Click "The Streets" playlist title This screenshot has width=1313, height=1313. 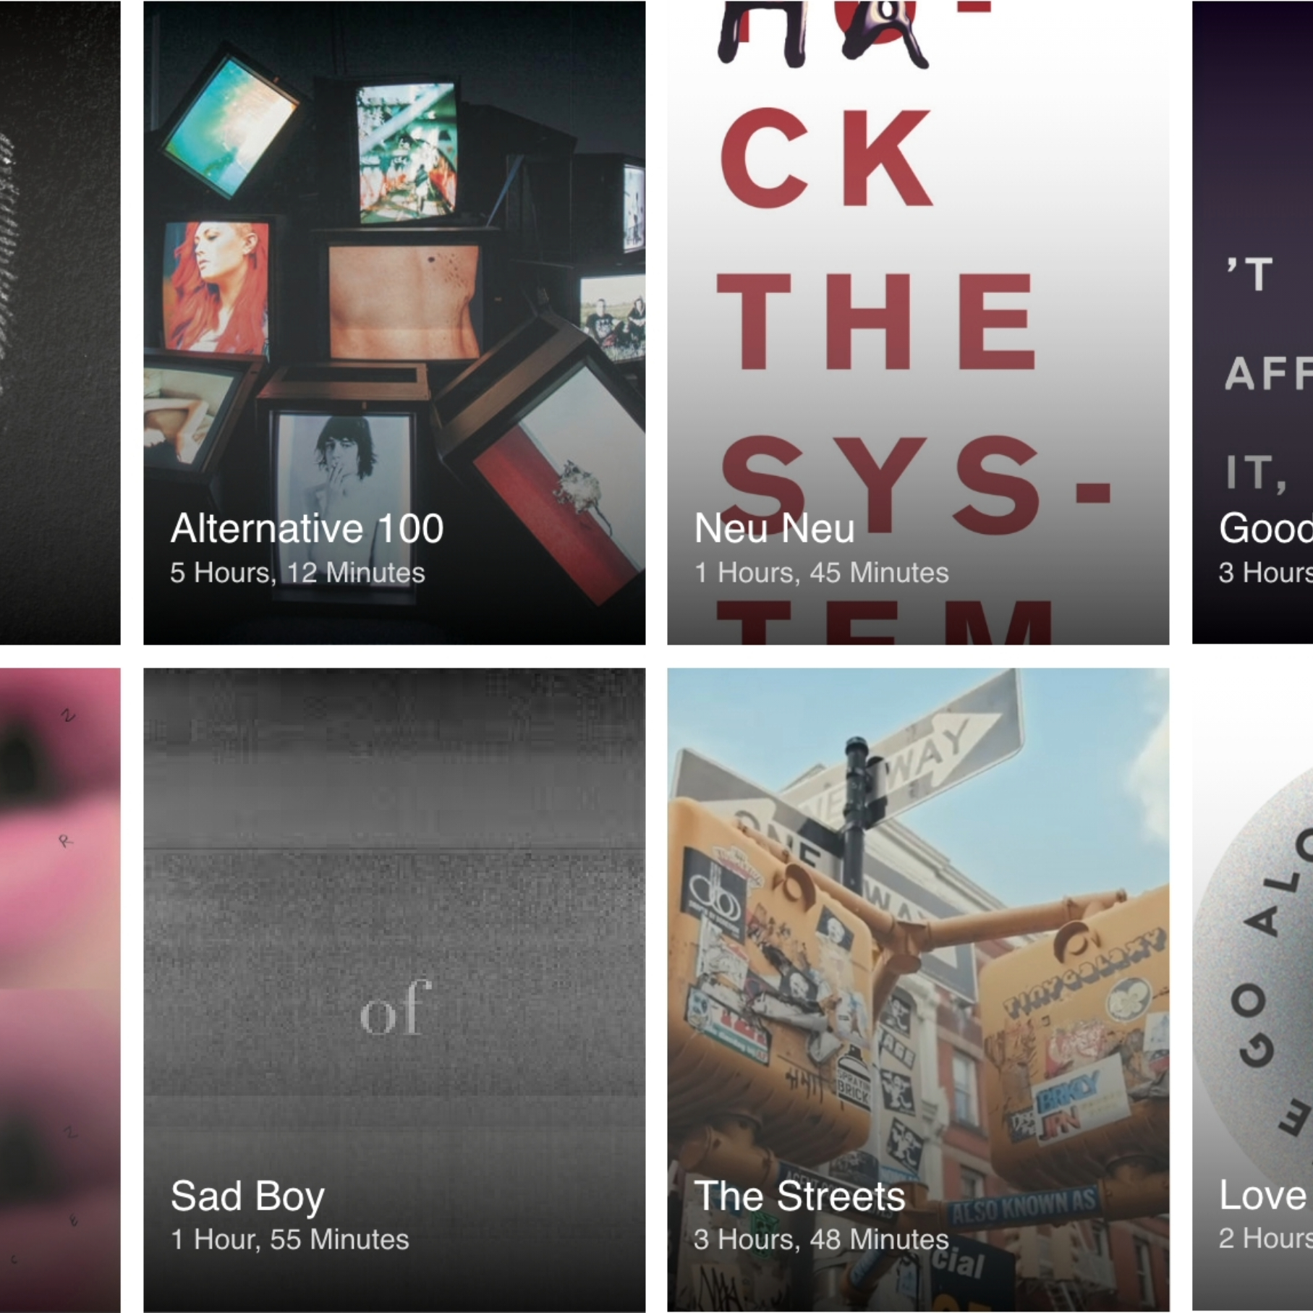click(x=799, y=1197)
